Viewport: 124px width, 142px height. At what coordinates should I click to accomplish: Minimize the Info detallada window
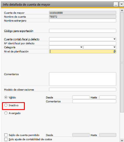tap(116, 4)
